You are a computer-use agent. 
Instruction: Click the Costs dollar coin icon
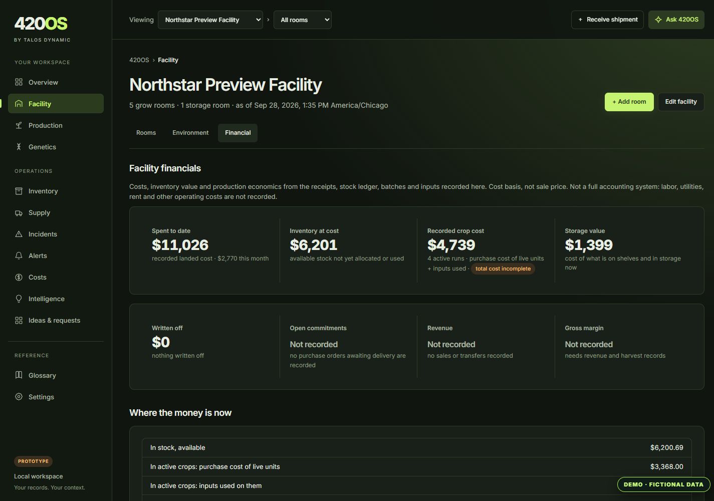tap(19, 277)
